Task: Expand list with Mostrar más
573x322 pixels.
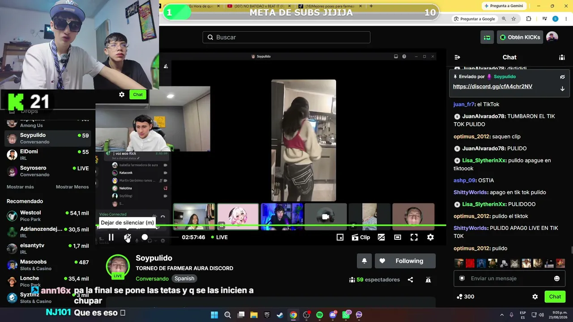Action: (x=20, y=187)
